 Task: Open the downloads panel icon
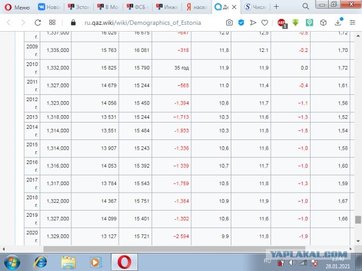(338, 22)
